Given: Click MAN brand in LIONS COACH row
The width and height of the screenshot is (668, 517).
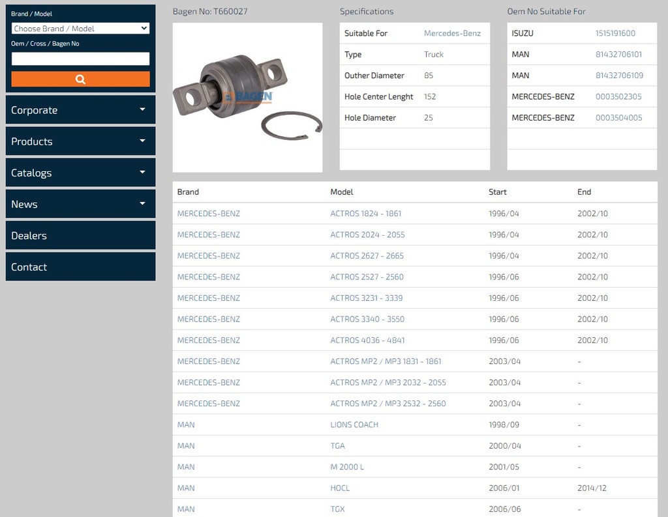Looking at the screenshot, I should 186,425.
